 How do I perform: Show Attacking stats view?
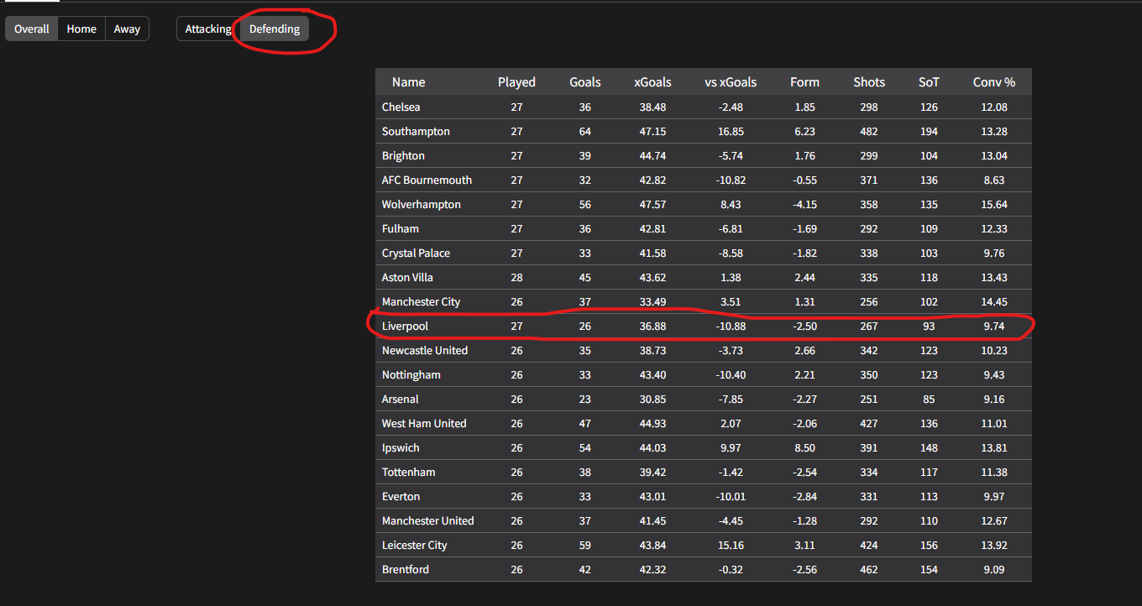point(207,29)
